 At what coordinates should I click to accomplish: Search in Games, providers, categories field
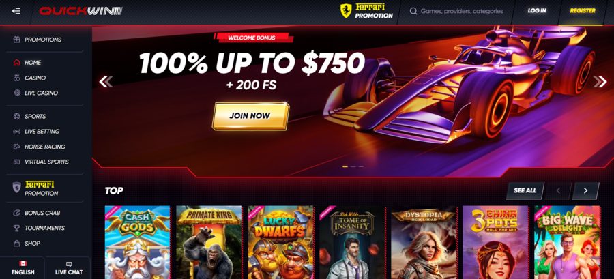point(461,12)
